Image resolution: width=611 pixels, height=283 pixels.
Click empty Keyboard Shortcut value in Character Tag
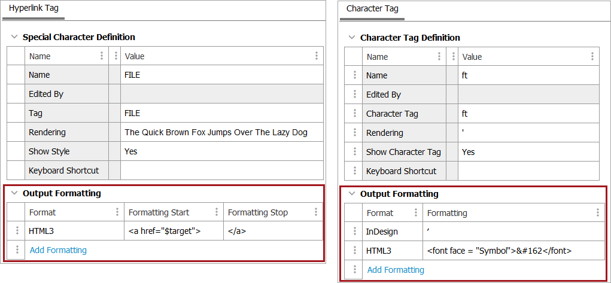(529, 171)
